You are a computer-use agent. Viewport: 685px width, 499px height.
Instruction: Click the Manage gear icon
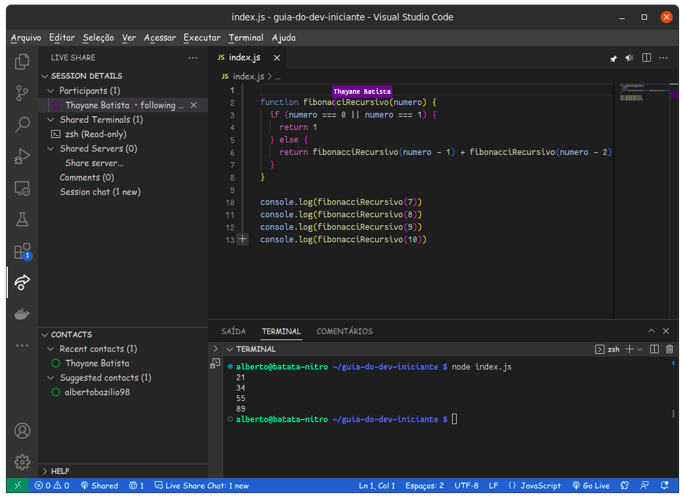(22, 462)
